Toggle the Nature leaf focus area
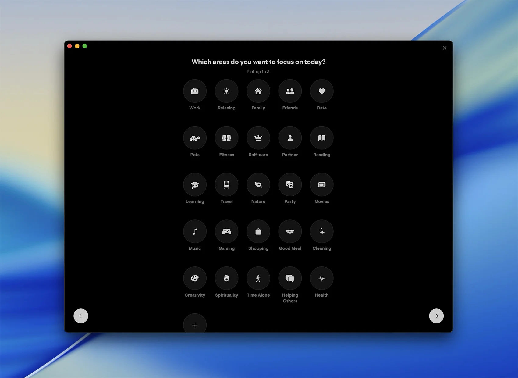The height and width of the screenshot is (378, 518). (258, 185)
